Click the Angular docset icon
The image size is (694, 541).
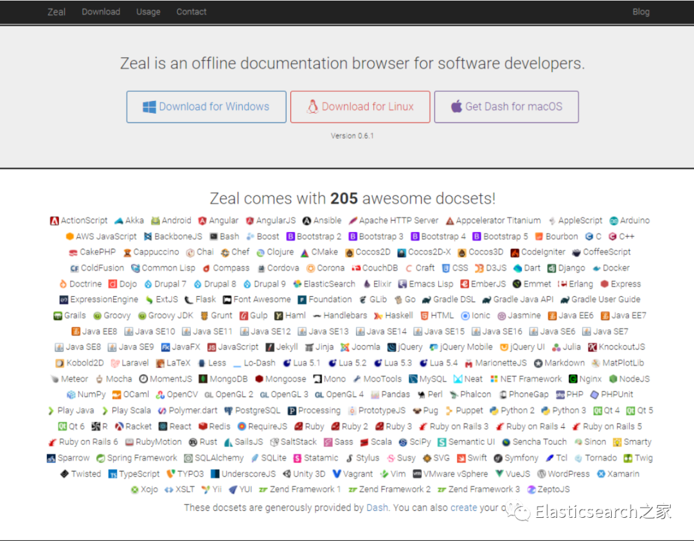[202, 221]
